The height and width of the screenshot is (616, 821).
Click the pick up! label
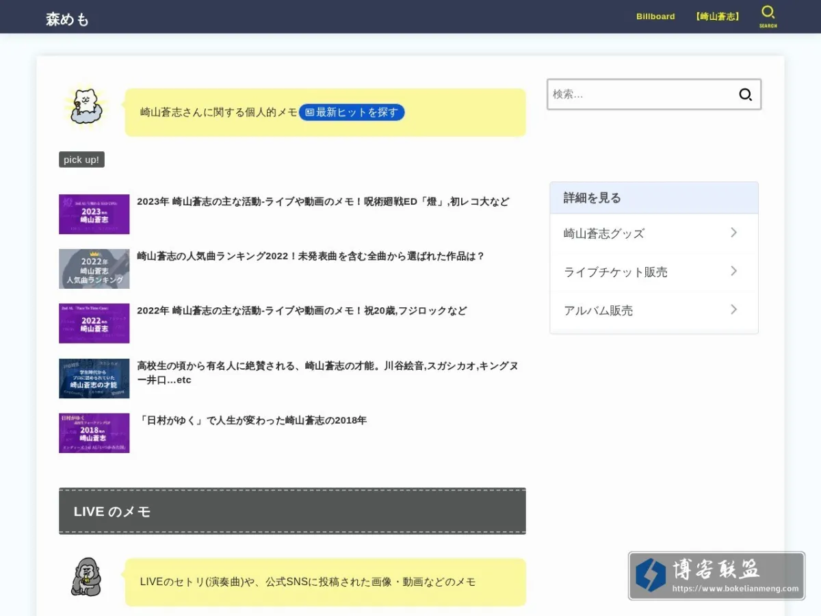[81, 159]
